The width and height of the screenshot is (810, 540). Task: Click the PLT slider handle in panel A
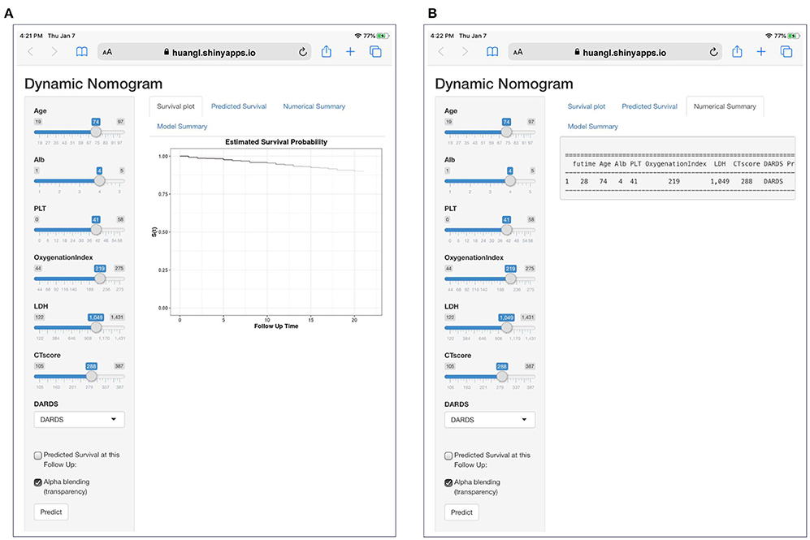pos(96,230)
